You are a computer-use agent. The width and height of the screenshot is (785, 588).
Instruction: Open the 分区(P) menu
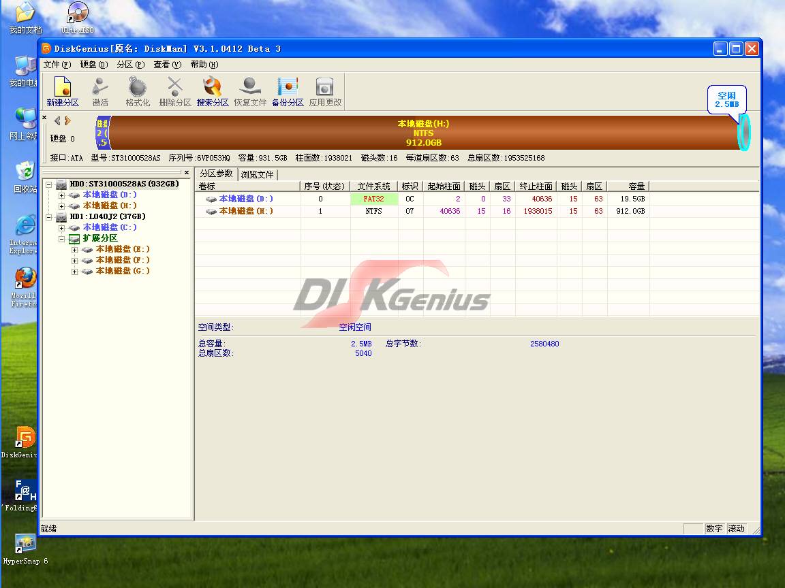131,65
